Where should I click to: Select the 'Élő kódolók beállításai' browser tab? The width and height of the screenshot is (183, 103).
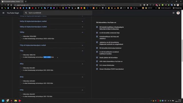click(x=12, y=2)
